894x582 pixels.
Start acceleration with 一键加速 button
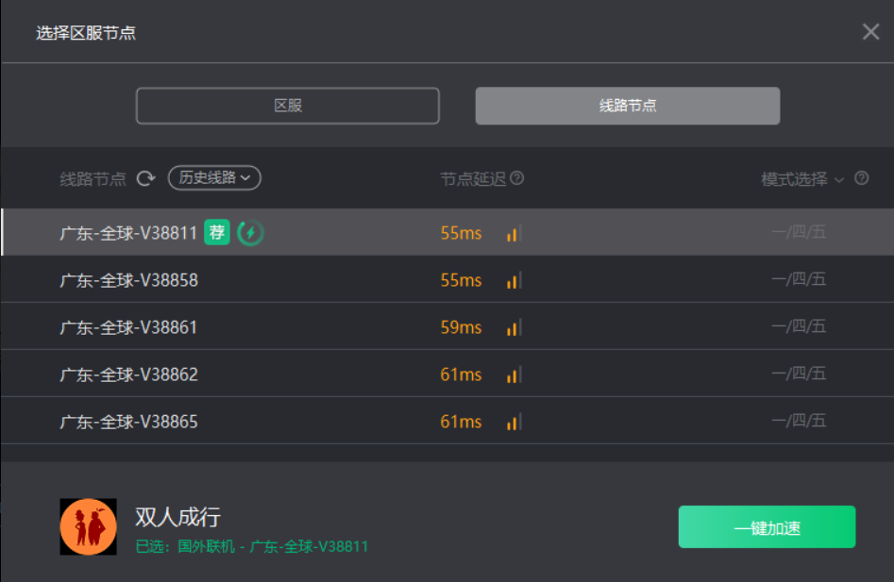click(x=767, y=526)
